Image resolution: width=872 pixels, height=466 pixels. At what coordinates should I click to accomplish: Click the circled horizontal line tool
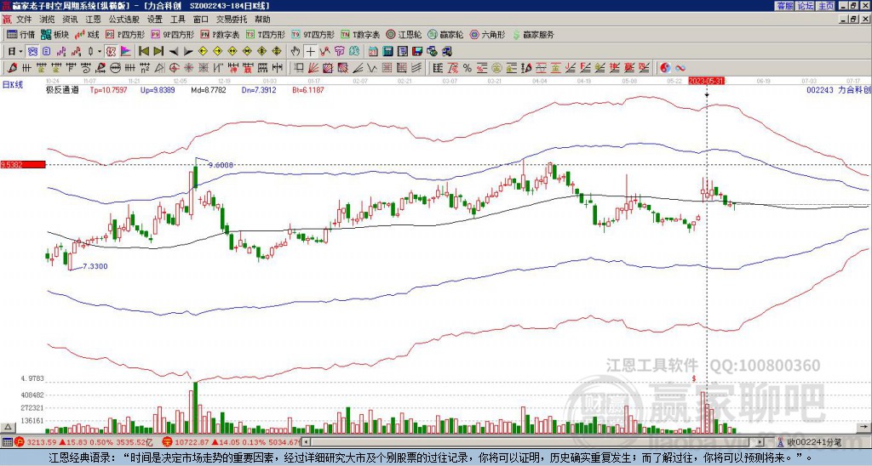tap(115, 68)
